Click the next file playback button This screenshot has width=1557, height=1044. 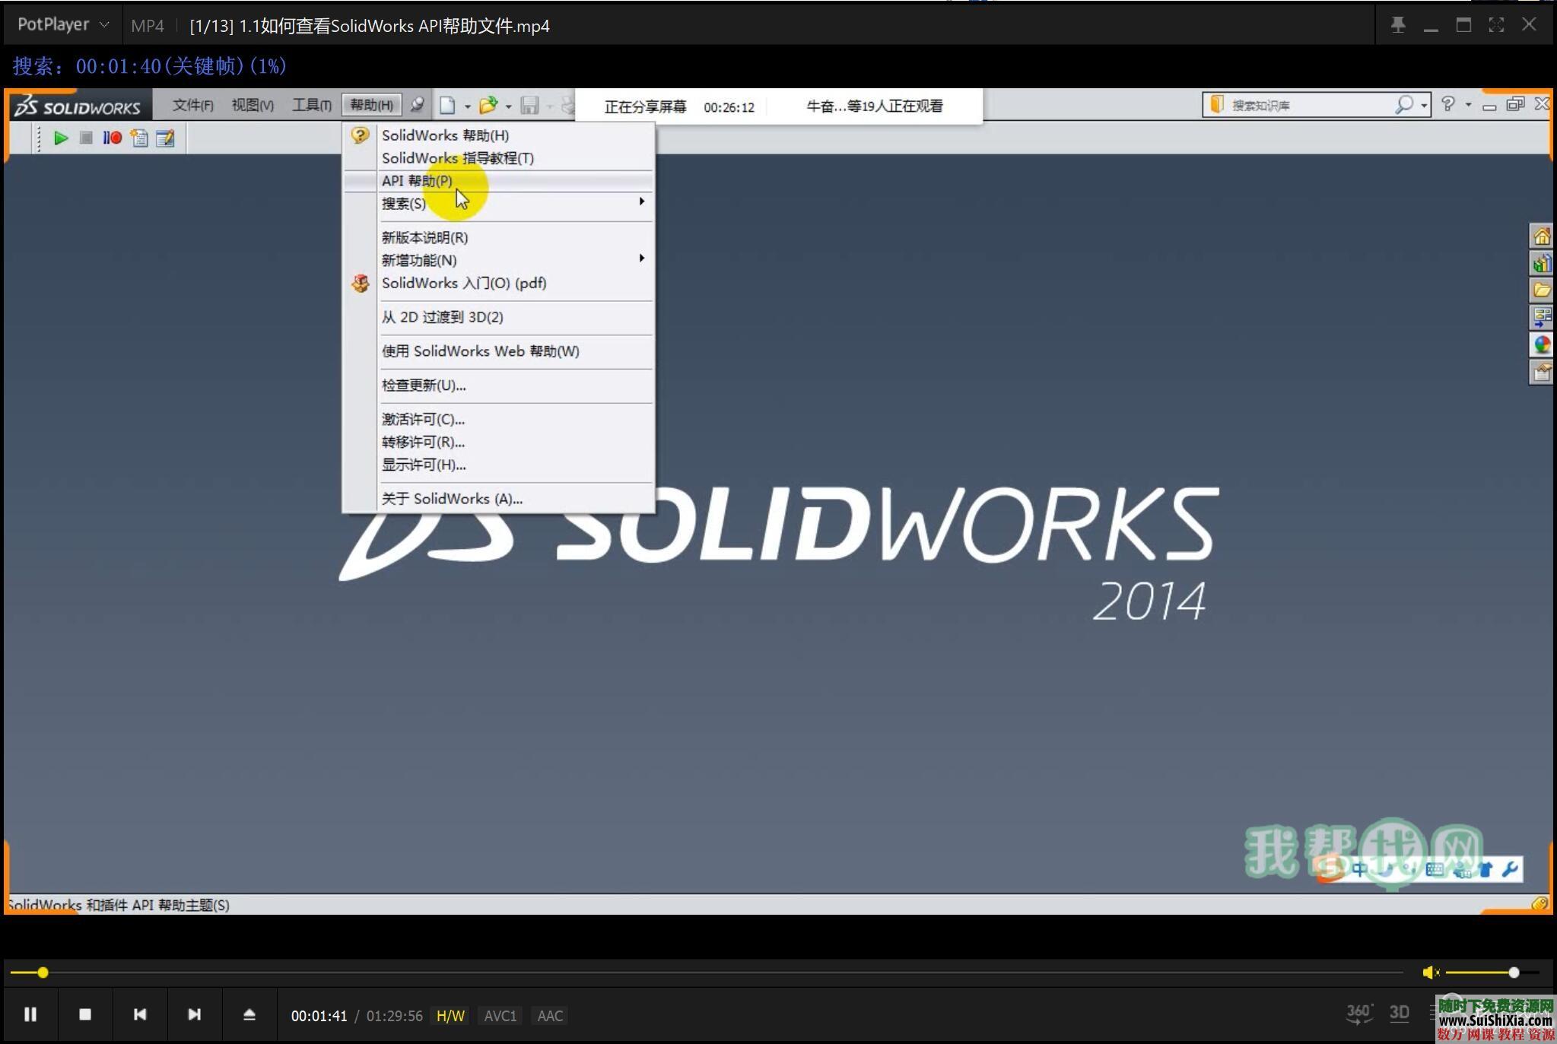point(195,1014)
